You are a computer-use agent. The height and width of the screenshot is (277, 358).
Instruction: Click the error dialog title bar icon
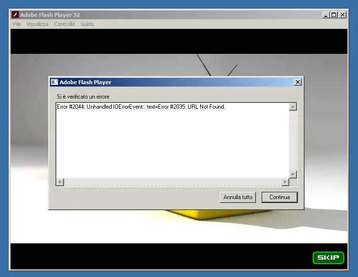(x=54, y=82)
